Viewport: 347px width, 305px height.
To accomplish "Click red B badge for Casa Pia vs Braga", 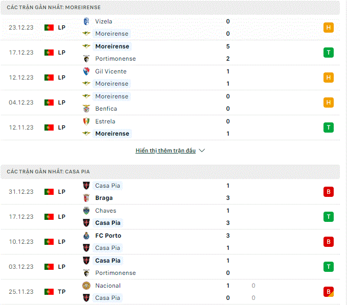I will 329,192.
